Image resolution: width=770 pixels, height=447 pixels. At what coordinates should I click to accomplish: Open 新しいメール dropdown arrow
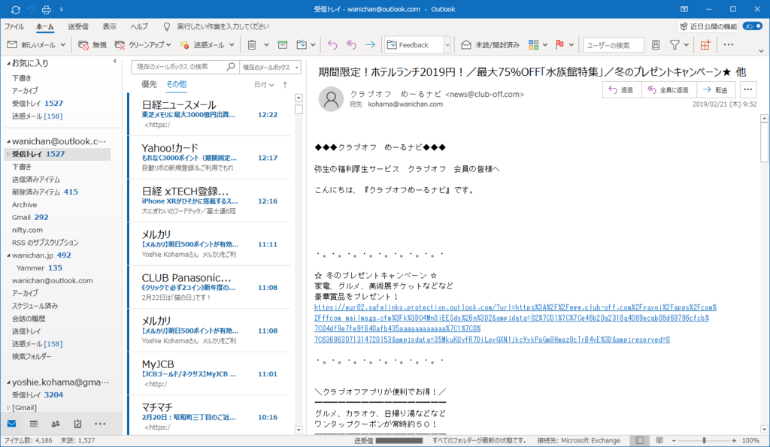(x=63, y=44)
